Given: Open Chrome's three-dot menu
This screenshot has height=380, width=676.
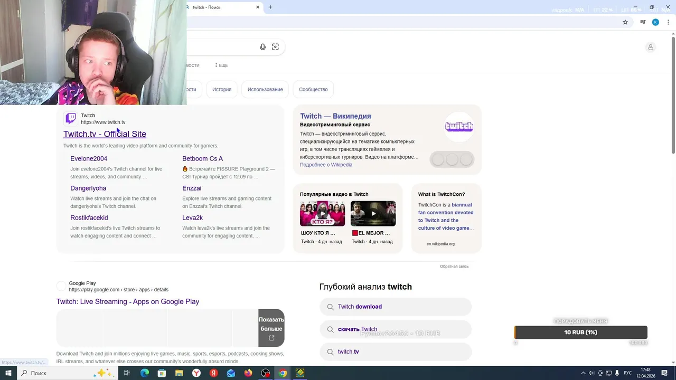Looking at the screenshot, I should [668, 22].
